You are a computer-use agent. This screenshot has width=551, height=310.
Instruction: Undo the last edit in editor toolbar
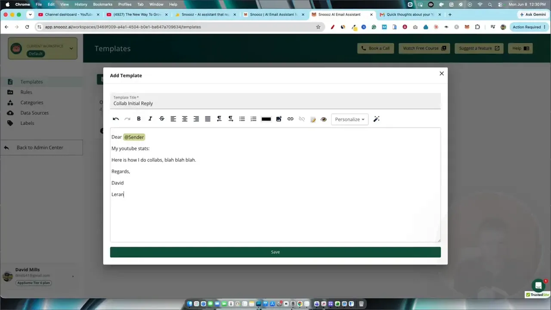(116, 119)
